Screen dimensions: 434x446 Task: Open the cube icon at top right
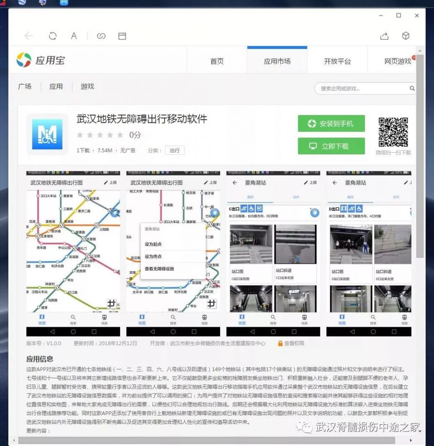(405, 36)
